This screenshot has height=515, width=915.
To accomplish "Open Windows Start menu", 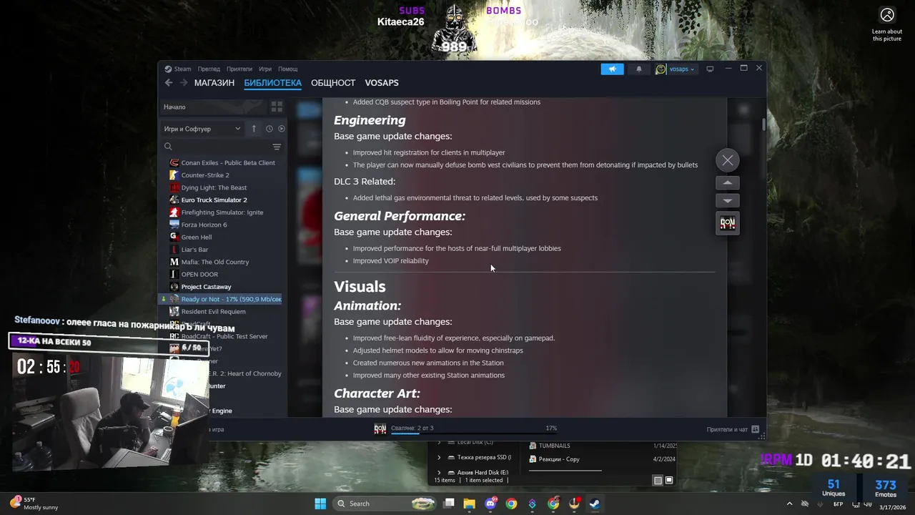I will pos(320,504).
